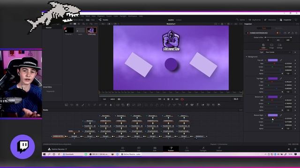Mute the audio speaker icon
This screenshot has width=300, height=168.
(119, 99)
